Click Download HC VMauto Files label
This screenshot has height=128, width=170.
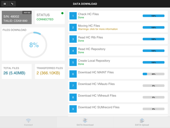[96, 84]
